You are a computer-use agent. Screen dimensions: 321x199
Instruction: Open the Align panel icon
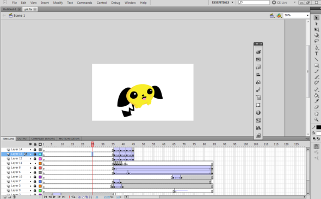[x=258, y=75]
